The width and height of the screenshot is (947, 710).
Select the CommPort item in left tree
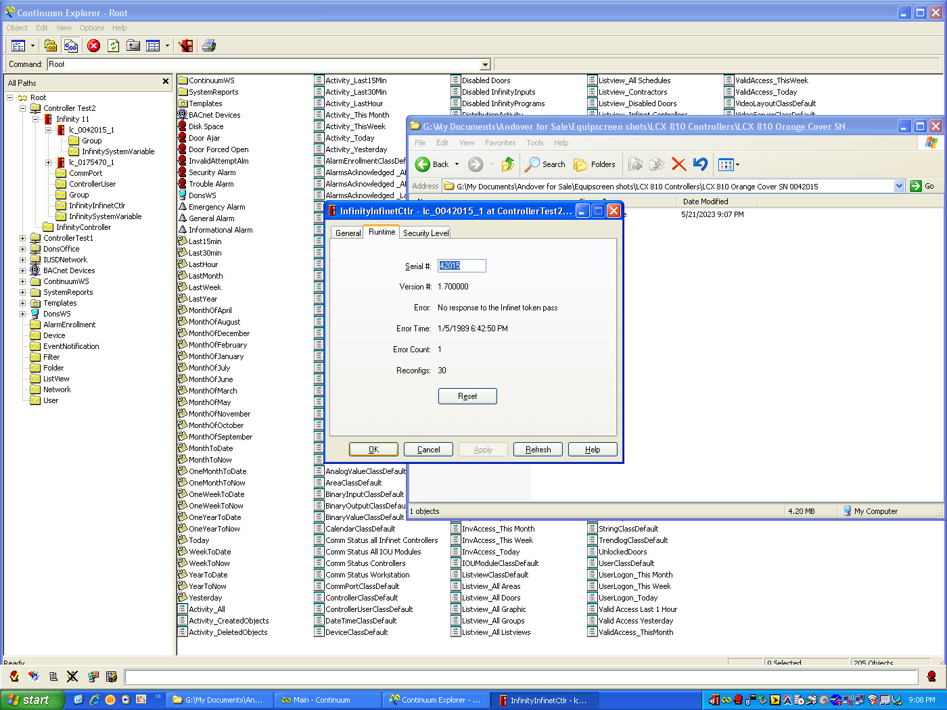pyautogui.click(x=85, y=173)
